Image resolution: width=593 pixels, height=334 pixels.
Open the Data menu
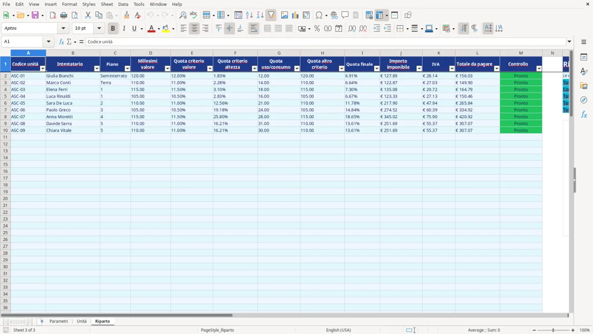click(x=123, y=4)
